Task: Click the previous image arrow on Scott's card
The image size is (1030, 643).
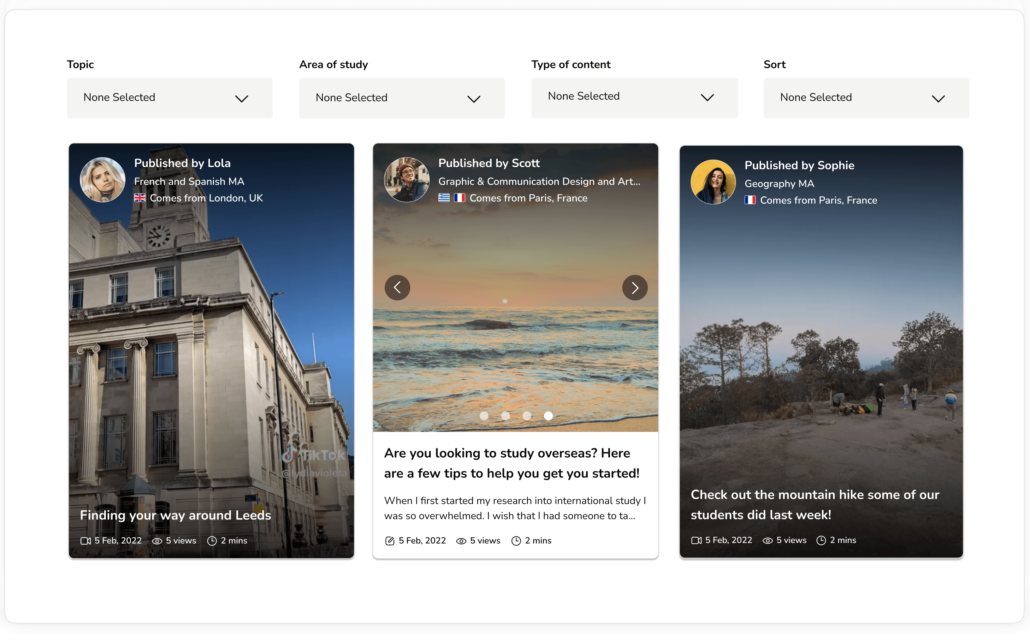Action: click(398, 287)
